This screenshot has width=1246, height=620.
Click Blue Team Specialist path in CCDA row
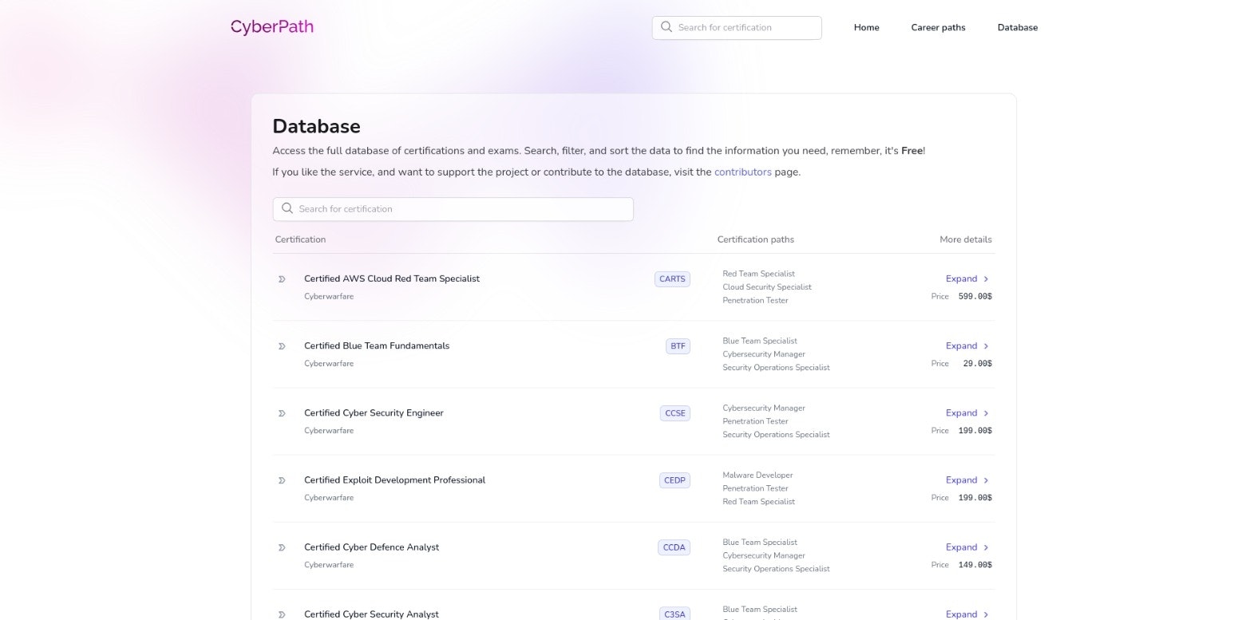(760, 542)
